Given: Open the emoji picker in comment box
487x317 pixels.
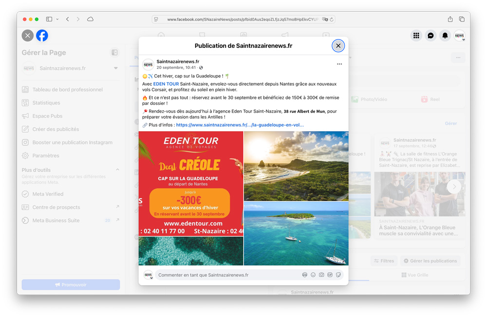Looking at the screenshot, I should [x=313, y=275].
